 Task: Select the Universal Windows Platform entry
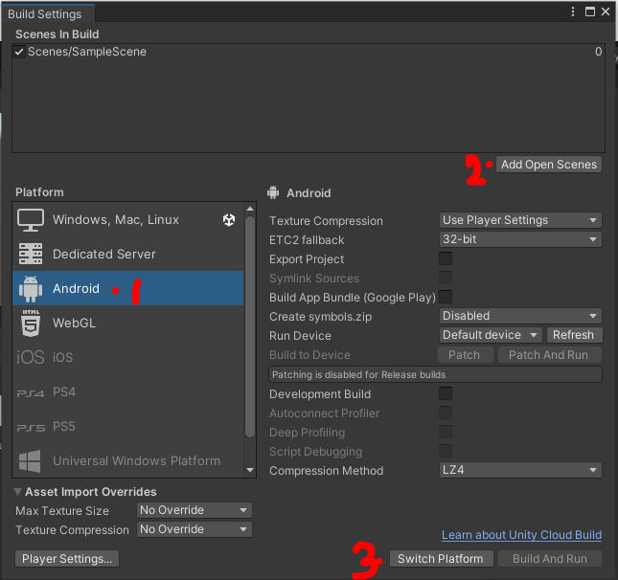pos(128,461)
